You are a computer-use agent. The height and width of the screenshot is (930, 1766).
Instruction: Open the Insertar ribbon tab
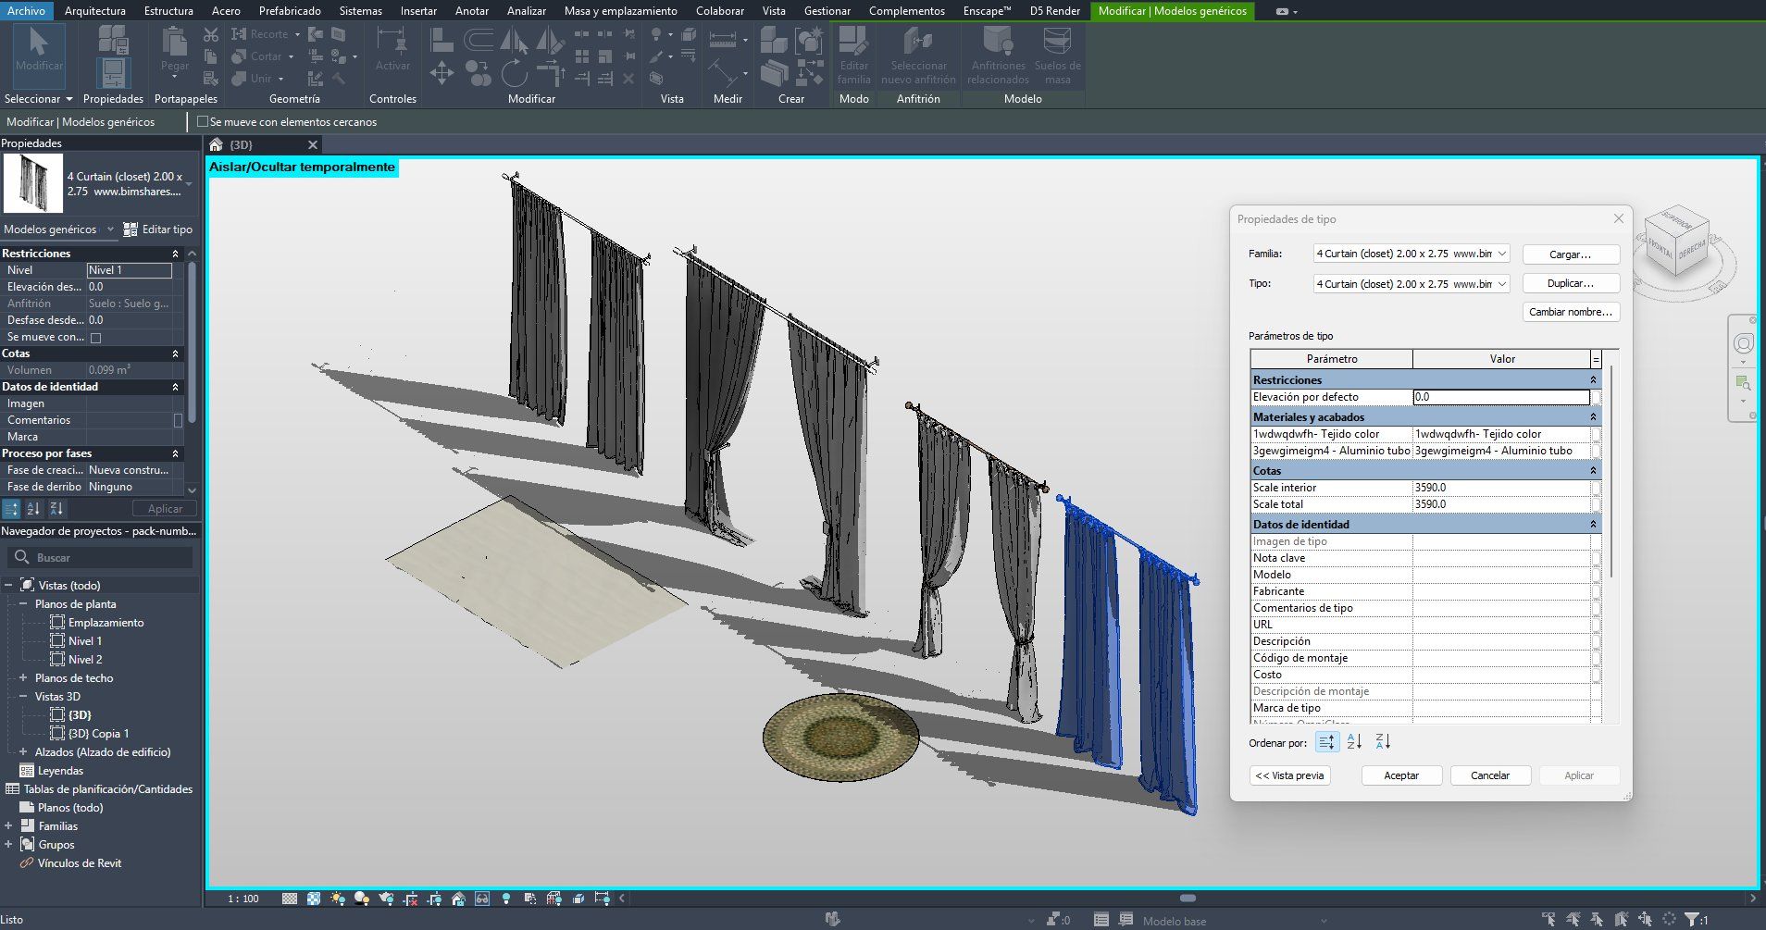click(x=418, y=11)
